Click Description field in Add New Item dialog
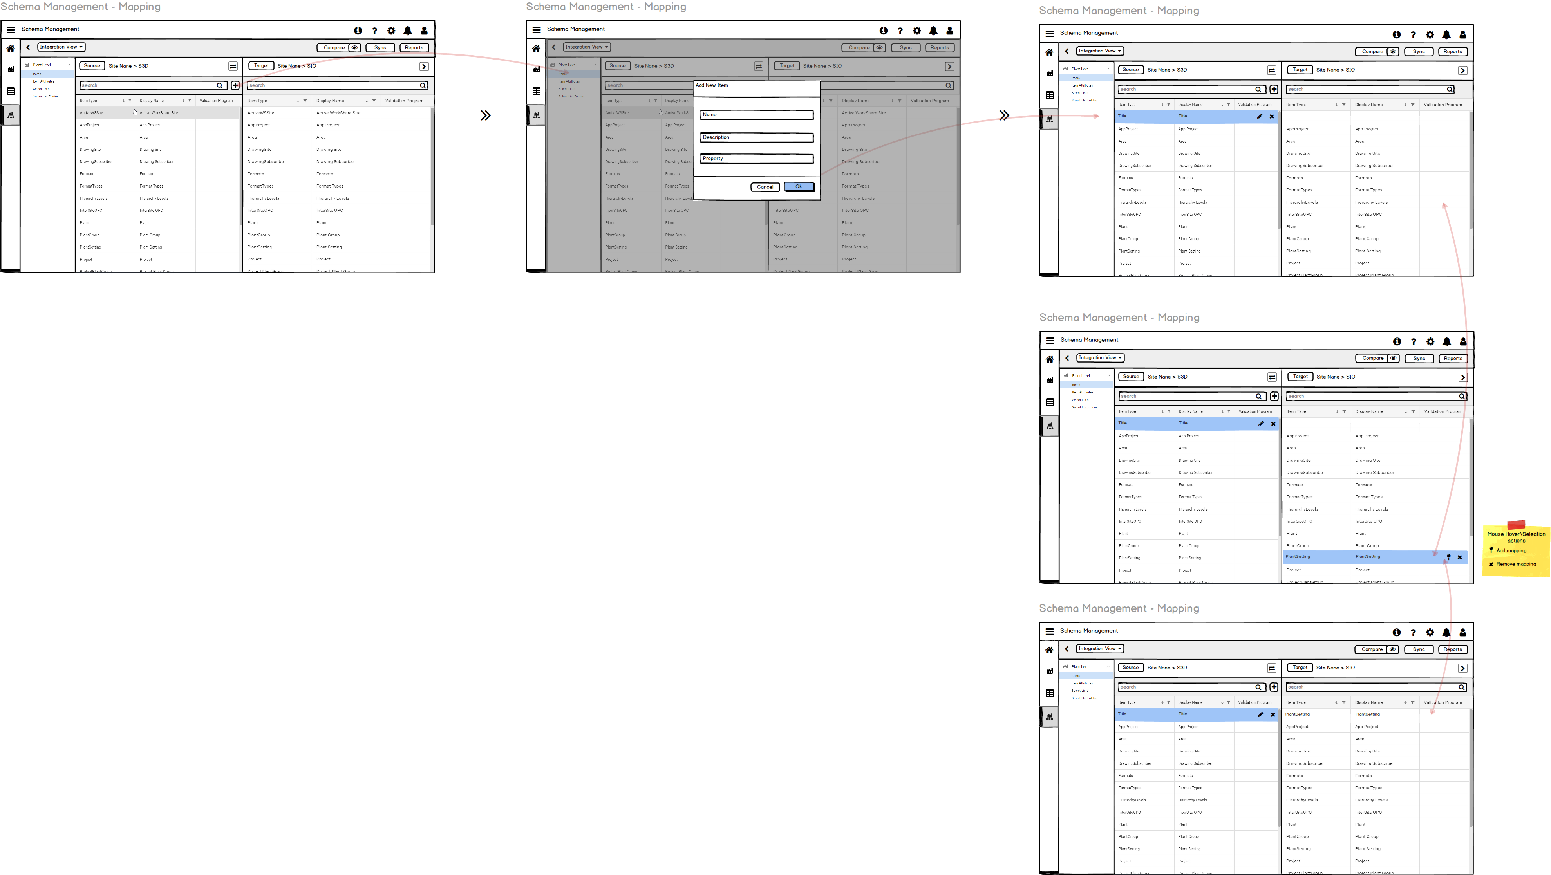The image size is (1551, 875). click(757, 137)
